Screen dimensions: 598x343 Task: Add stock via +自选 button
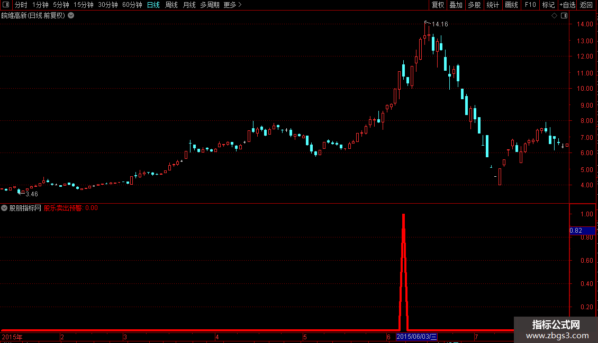[567, 5]
